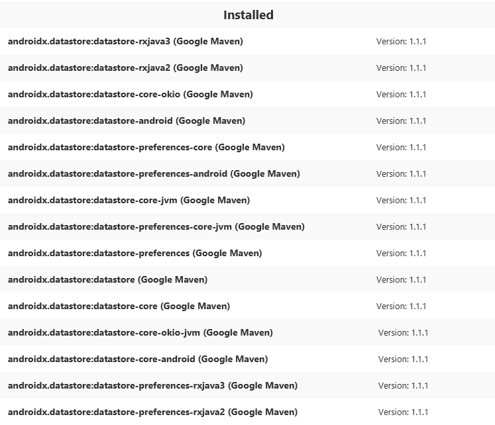The width and height of the screenshot is (495, 425).
Task: Select the datastore-core-android package row
Action: 138,359
